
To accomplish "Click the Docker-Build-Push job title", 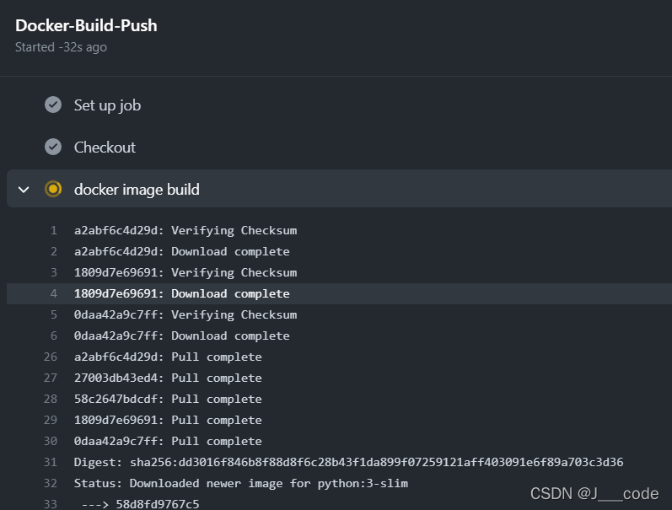I will tap(86, 25).
